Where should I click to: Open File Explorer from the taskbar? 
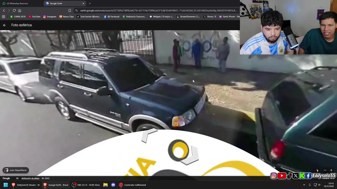(105, 185)
